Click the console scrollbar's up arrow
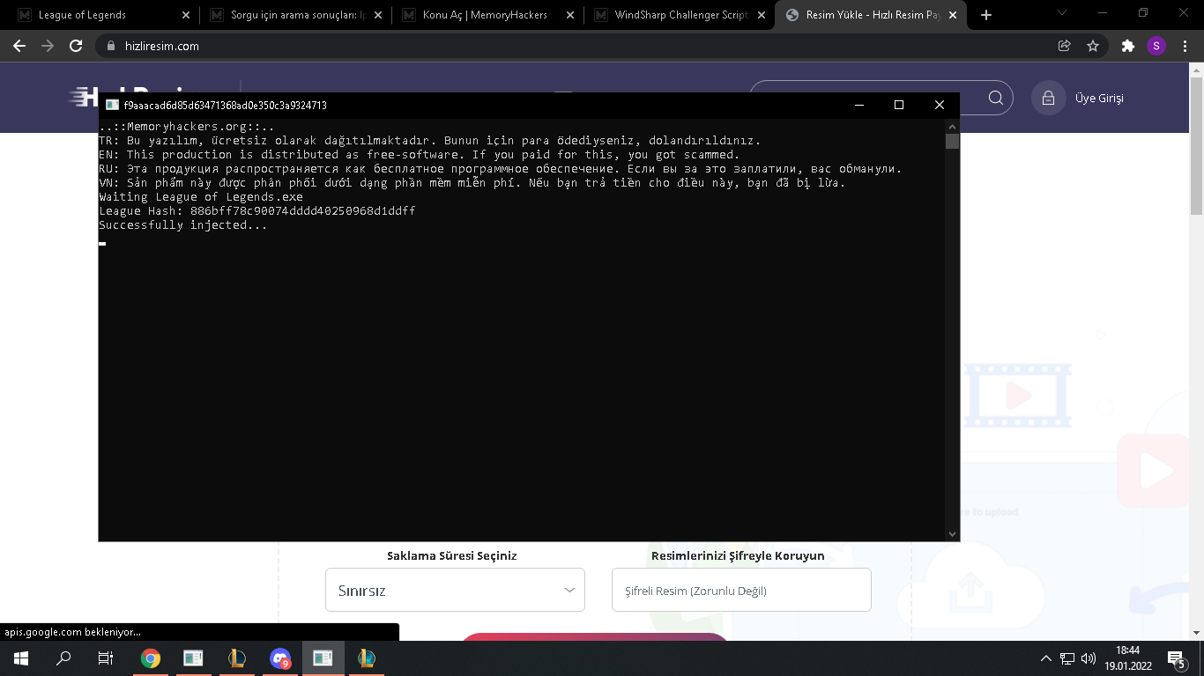This screenshot has height=676, width=1204. tap(952, 126)
